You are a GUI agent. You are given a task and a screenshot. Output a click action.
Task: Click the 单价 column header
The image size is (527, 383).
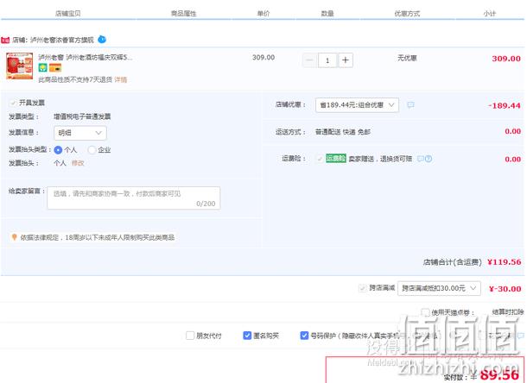[263, 14]
